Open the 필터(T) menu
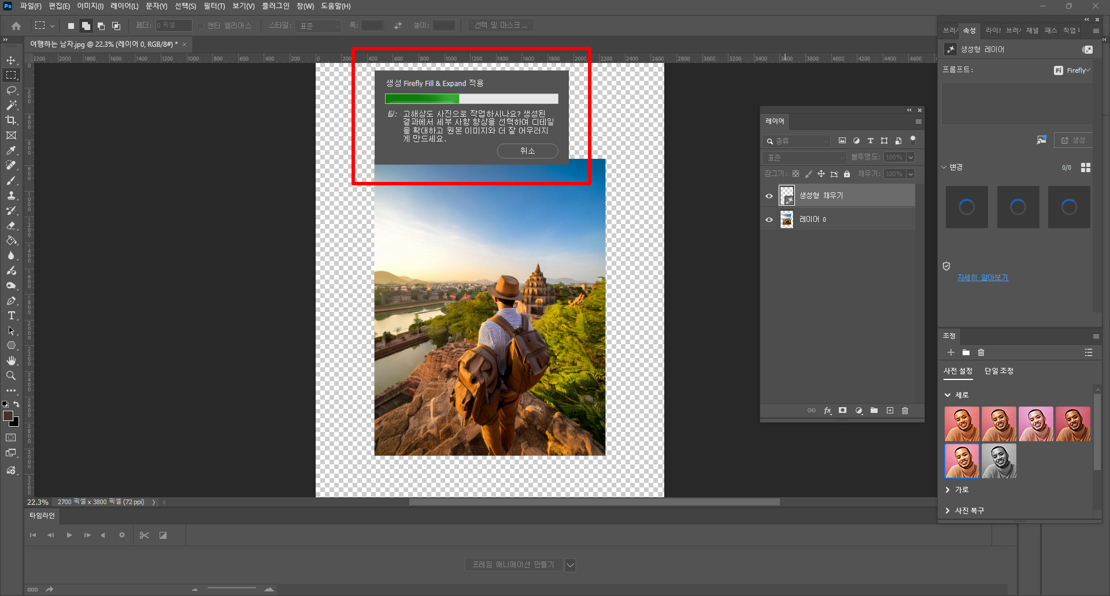Image resolution: width=1110 pixels, height=596 pixels. [214, 6]
